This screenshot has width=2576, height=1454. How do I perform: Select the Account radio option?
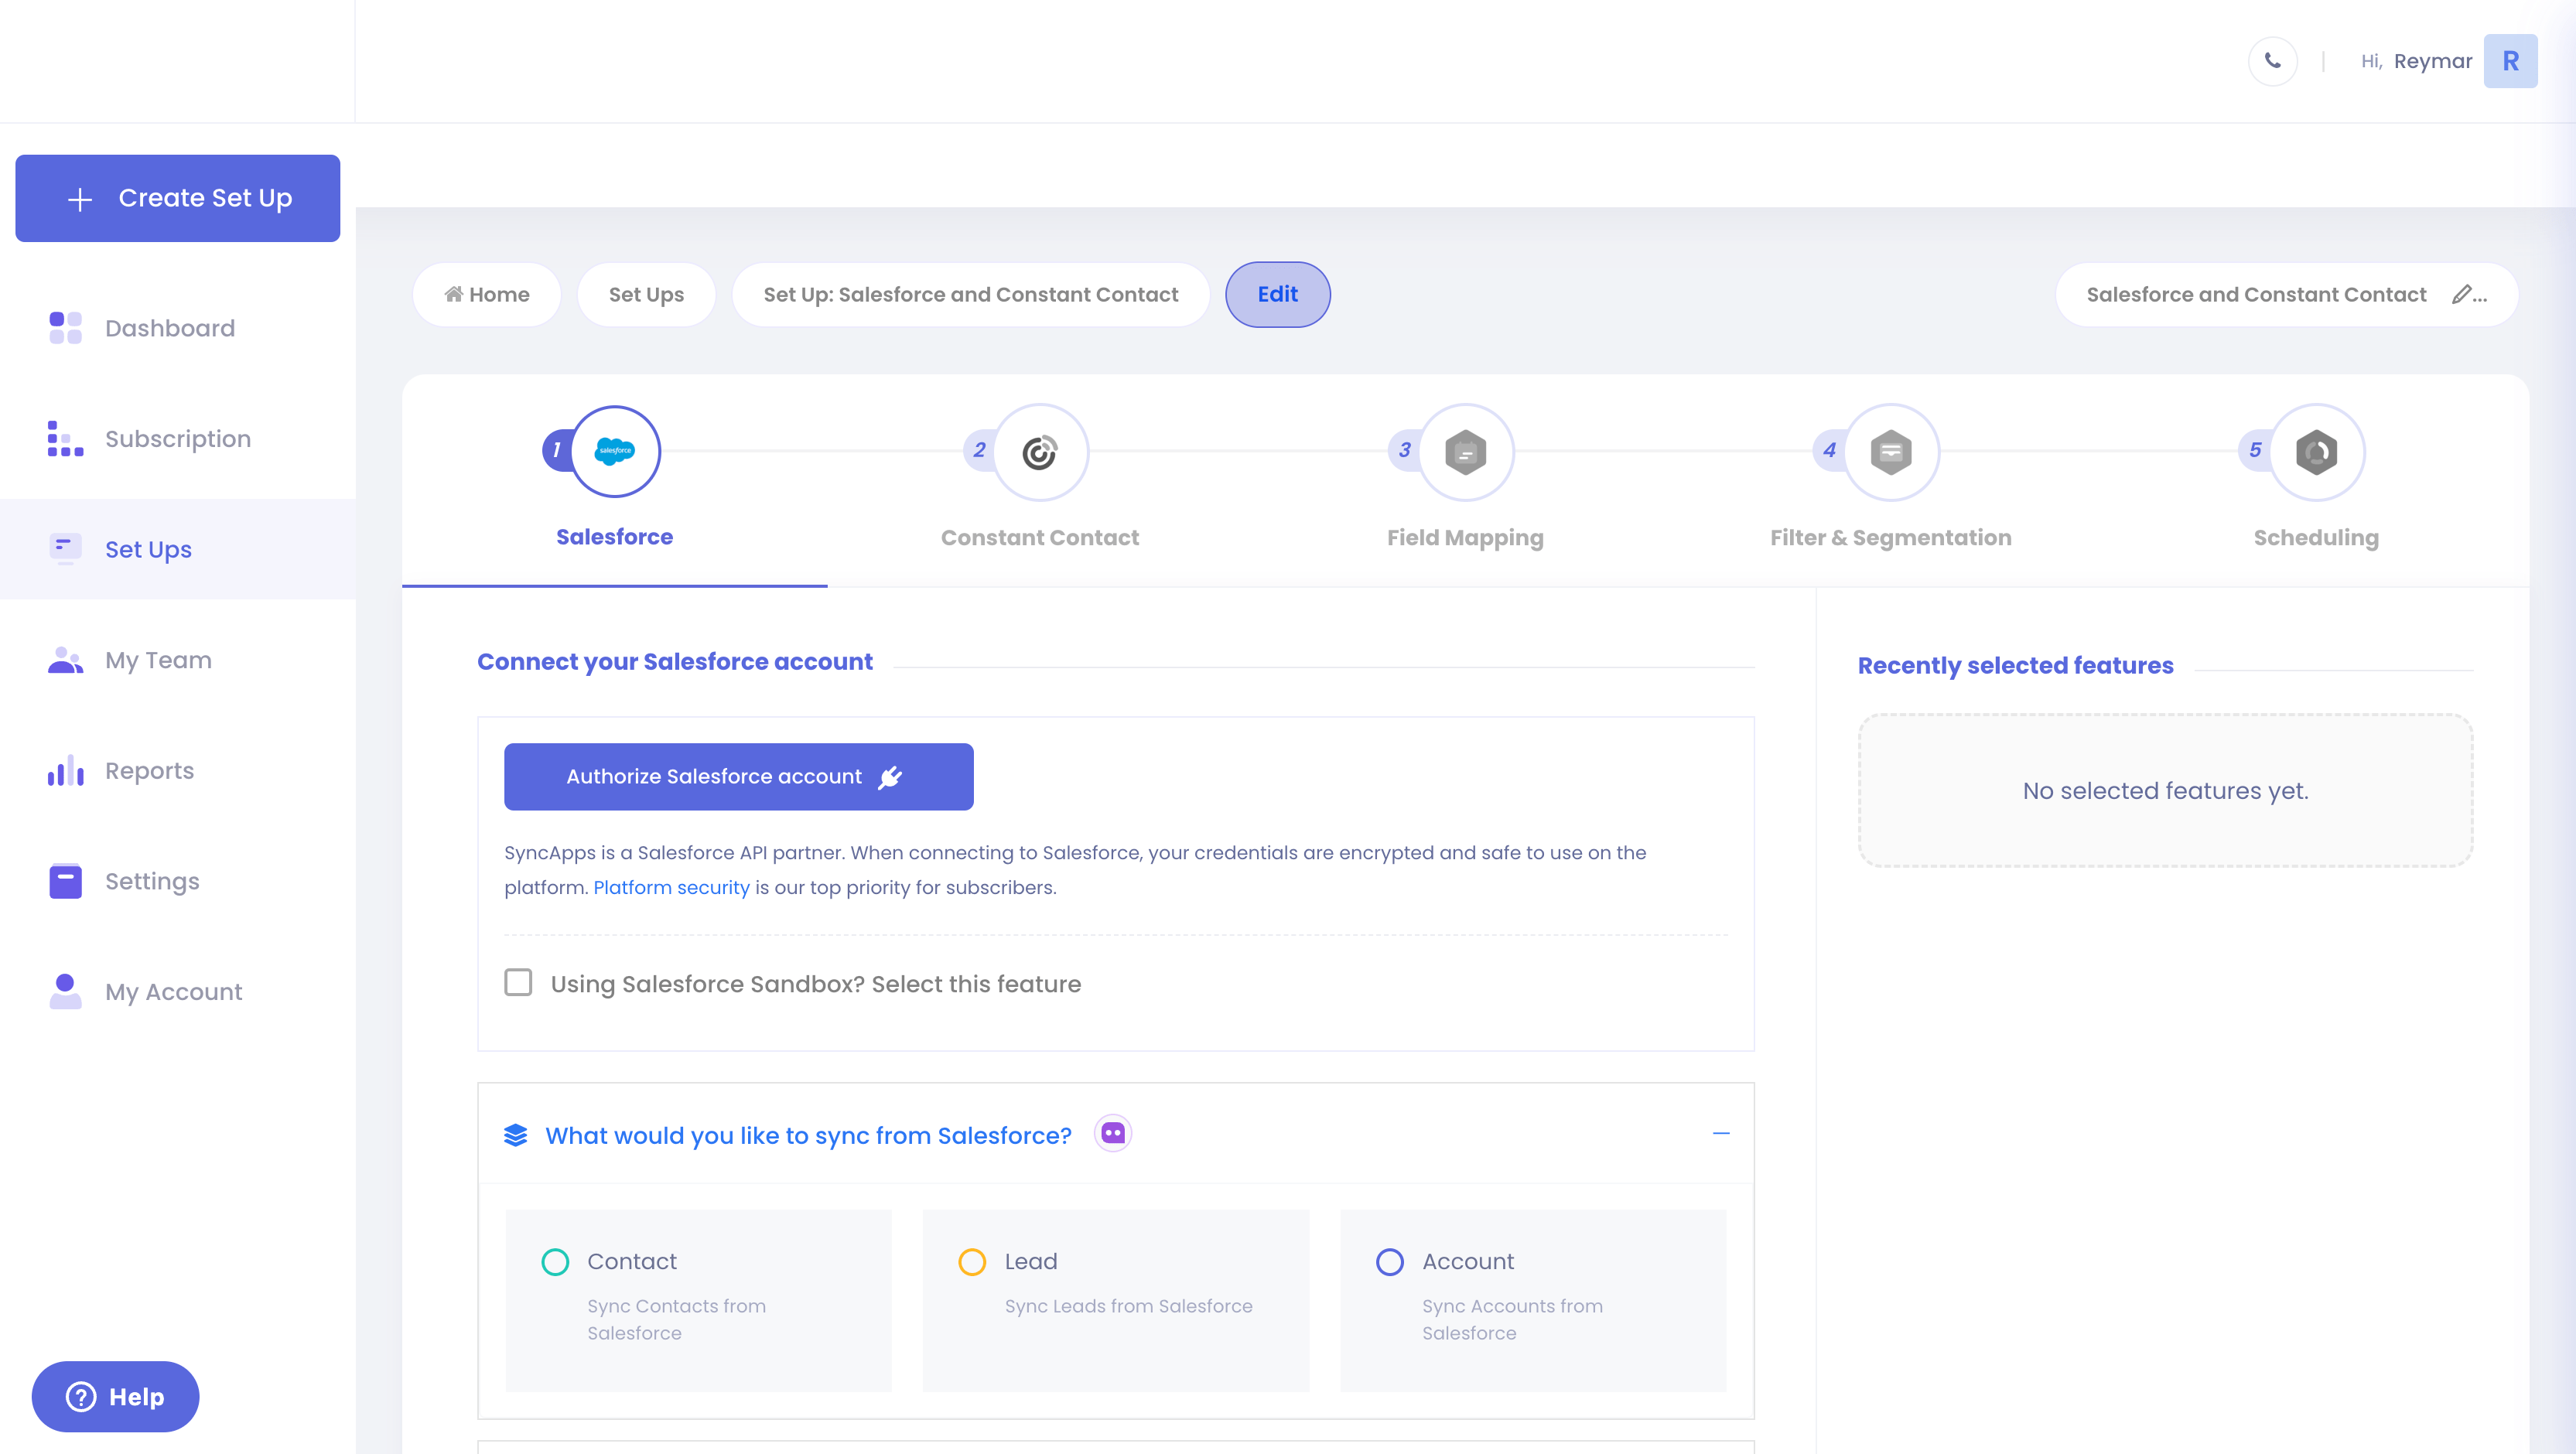(1390, 1262)
